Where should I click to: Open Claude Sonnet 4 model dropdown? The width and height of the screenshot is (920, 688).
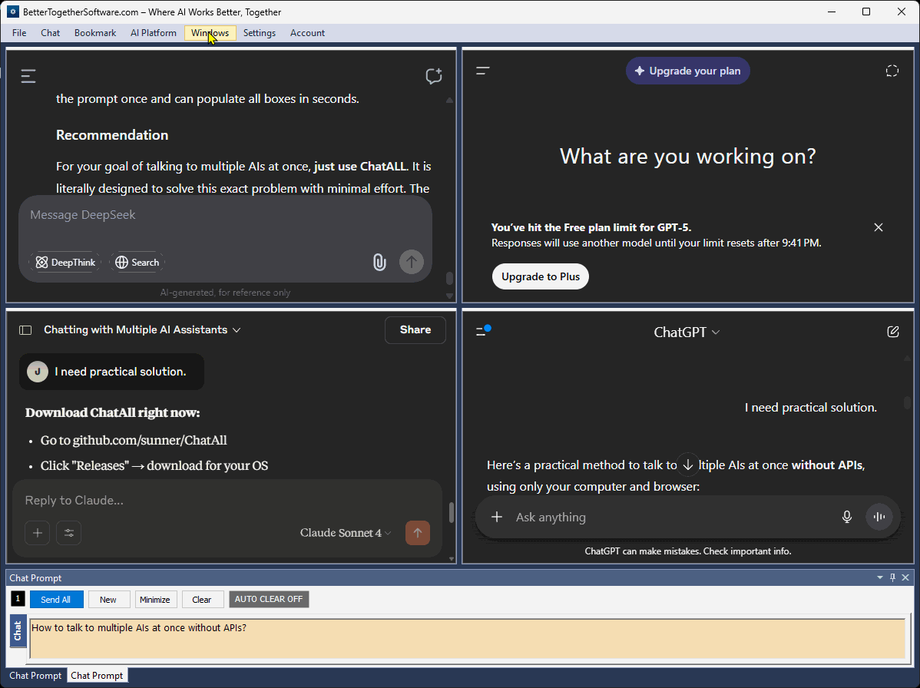[x=346, y=533]
